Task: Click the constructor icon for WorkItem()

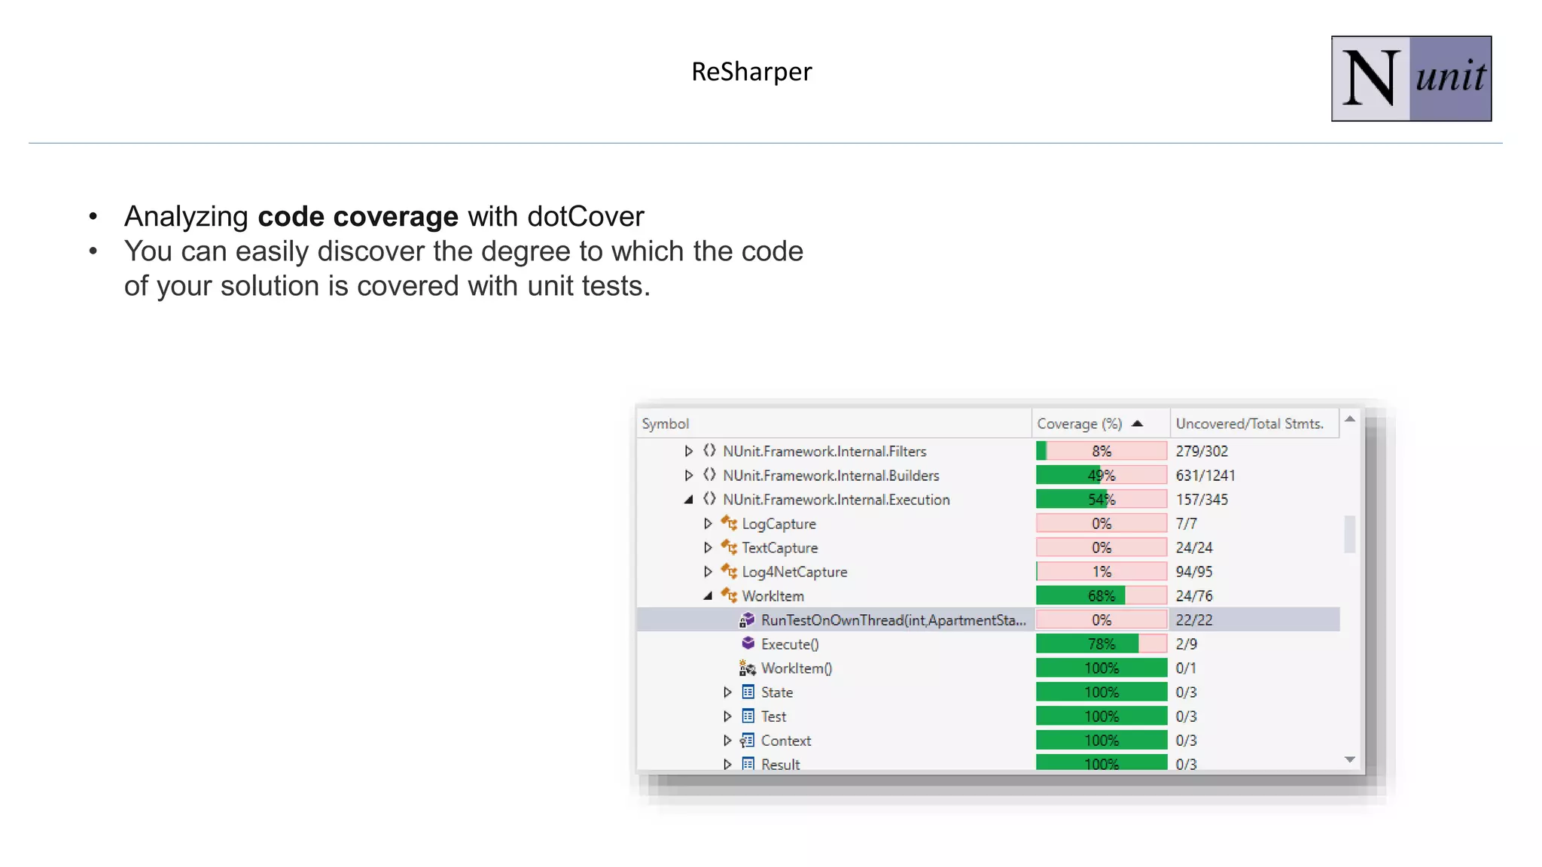Action: click(747, 668)
